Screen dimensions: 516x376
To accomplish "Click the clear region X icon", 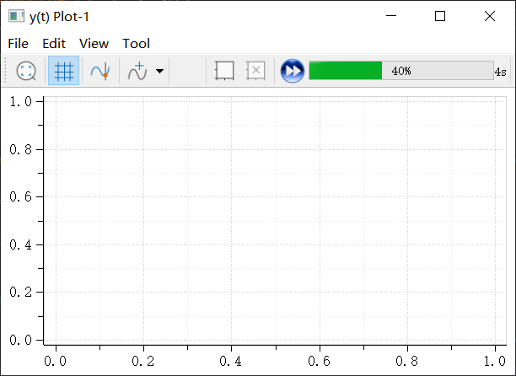I will [255, 71].
